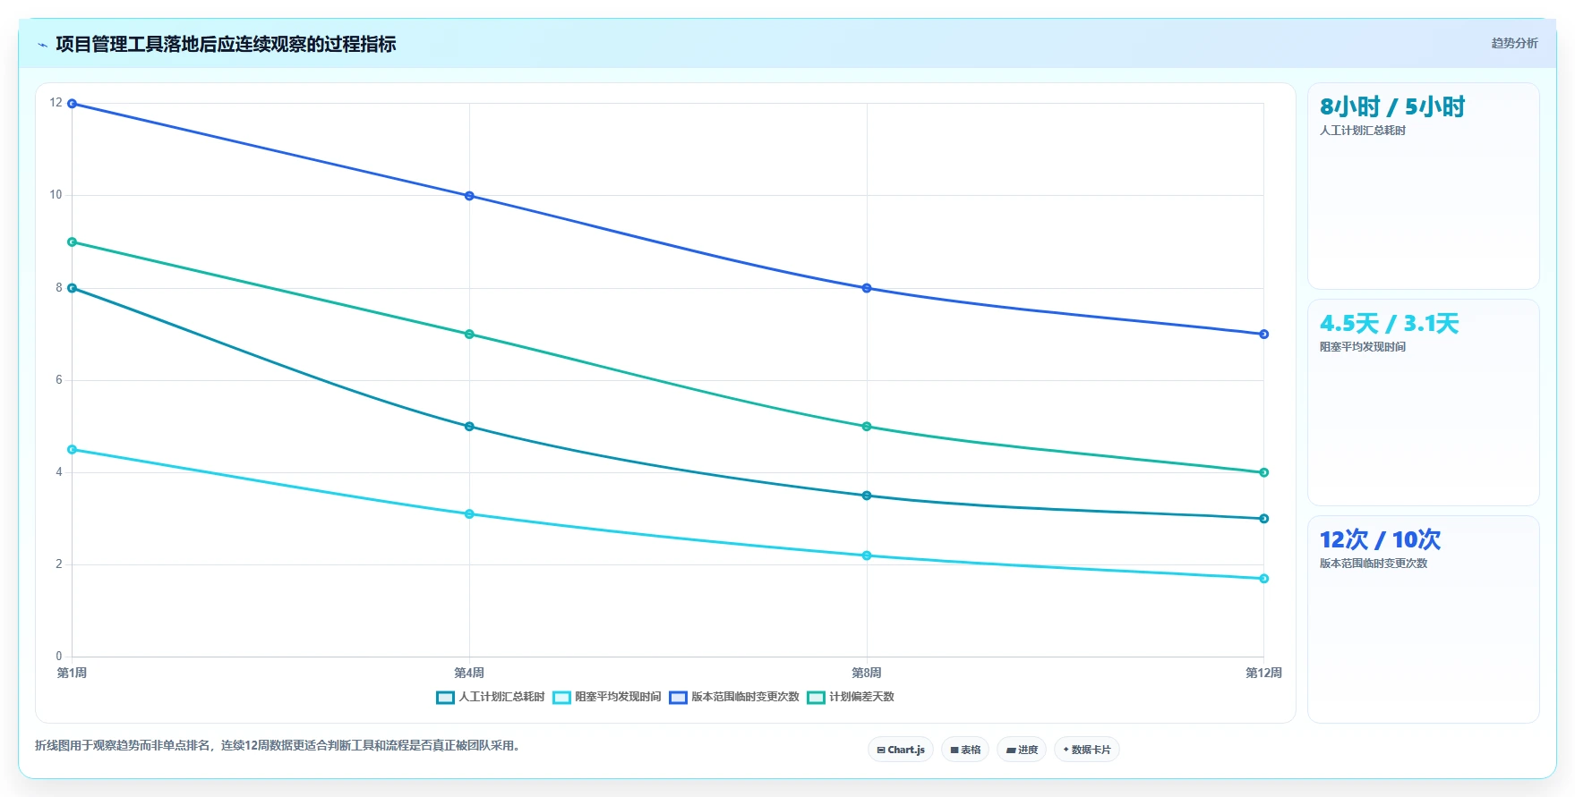Click the teal line point at 第4周 value 5
Viewport: 1575px width, 797px height.
pyautogui.click(x=469, y=427)
